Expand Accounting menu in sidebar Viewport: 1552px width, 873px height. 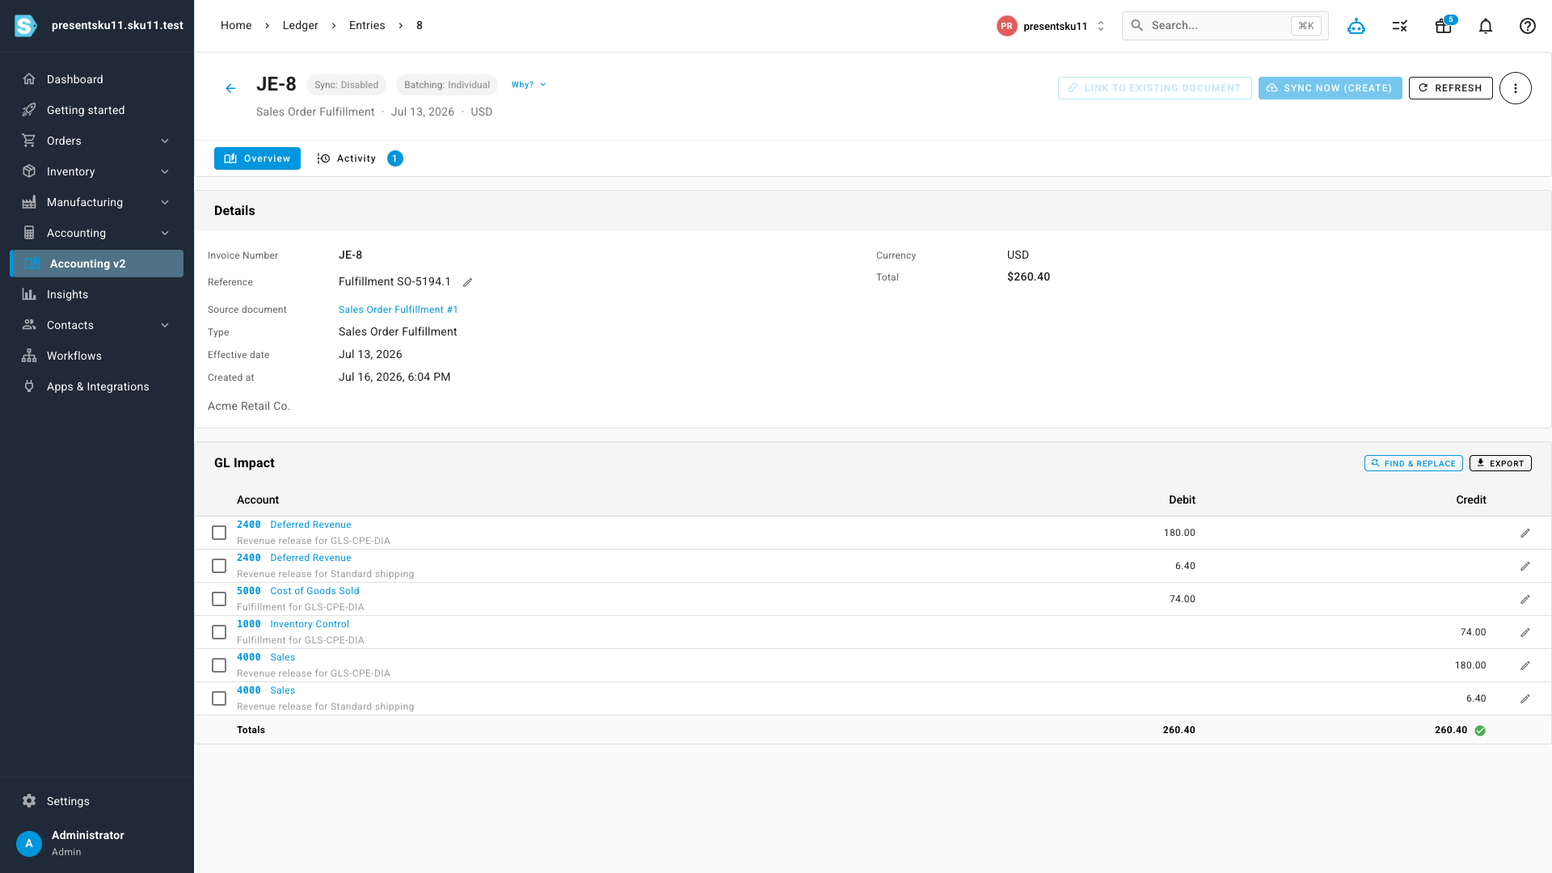coord(97,233)
